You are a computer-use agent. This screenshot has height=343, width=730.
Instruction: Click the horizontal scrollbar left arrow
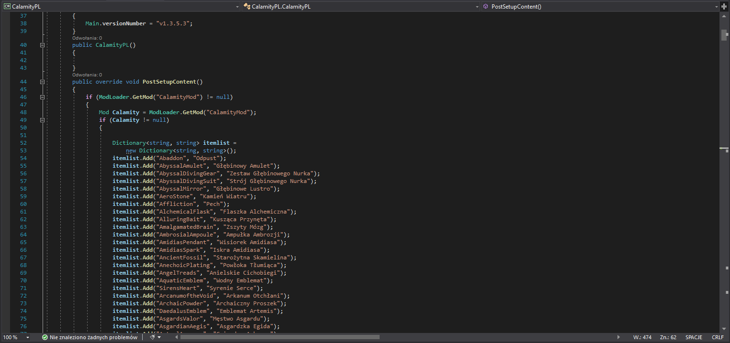(176, 337)
